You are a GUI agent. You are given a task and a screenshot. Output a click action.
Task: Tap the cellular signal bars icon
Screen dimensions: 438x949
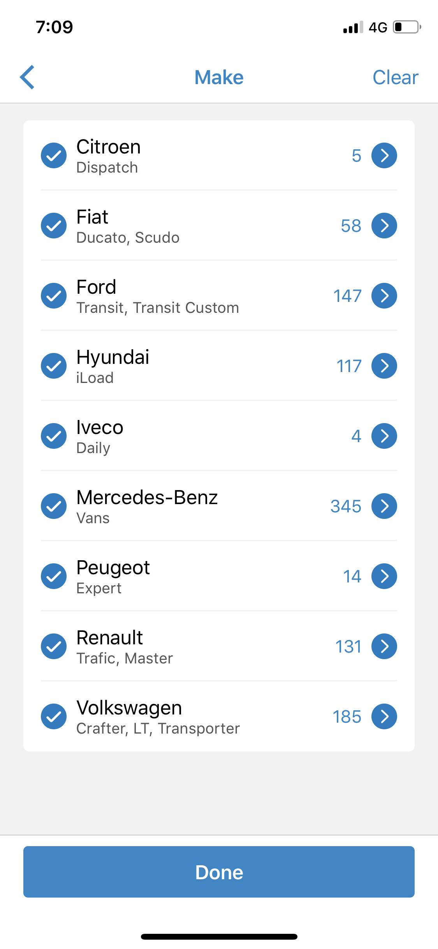point(352,27)
